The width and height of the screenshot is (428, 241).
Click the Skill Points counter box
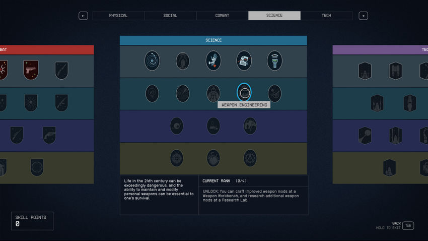32,221
